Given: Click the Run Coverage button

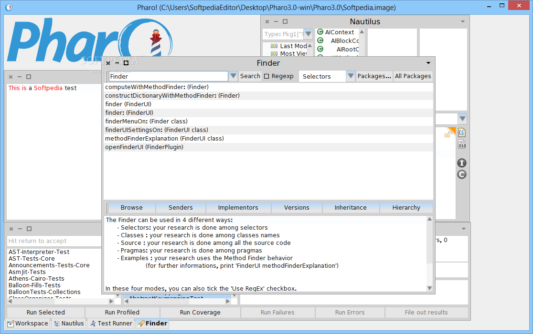Looking at the screenshot, I should (200, 312).
